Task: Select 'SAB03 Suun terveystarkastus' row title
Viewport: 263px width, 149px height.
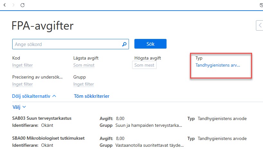Action: coord(42,118)
